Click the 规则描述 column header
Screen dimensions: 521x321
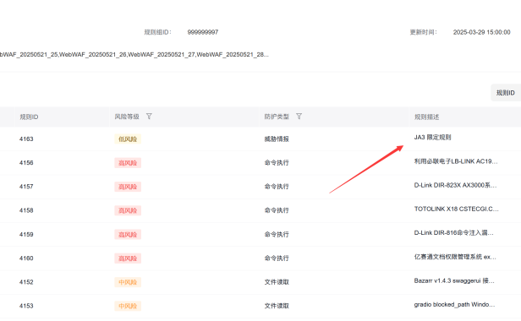[x=426, y=117]
